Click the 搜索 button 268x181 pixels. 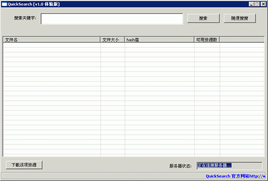[203, 18]
